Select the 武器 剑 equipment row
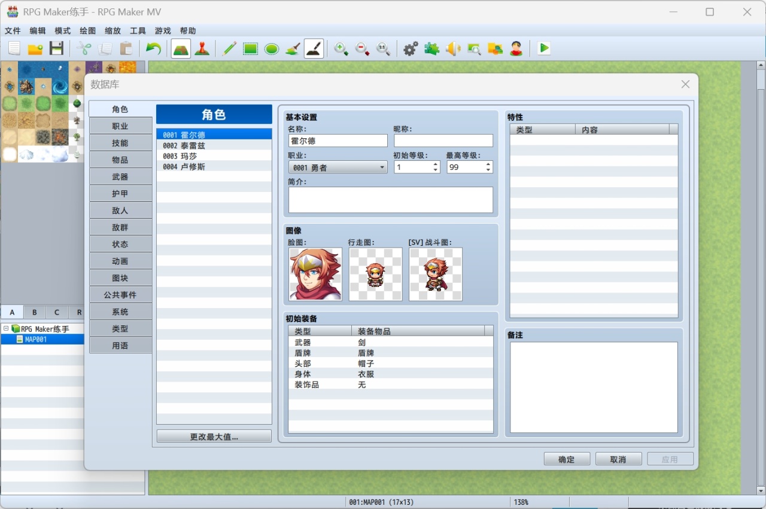 pyautogui.click(x=391, y=342)
